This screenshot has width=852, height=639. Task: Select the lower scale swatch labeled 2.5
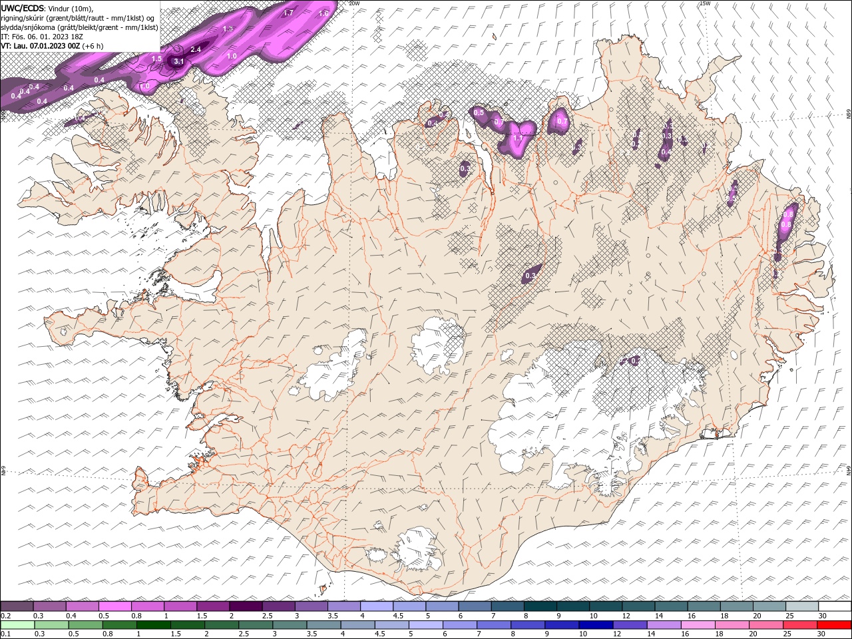coord(256,625)
